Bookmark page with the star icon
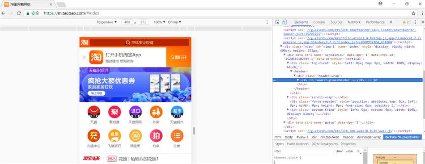 pyautogui.click(x=413, y=13)
